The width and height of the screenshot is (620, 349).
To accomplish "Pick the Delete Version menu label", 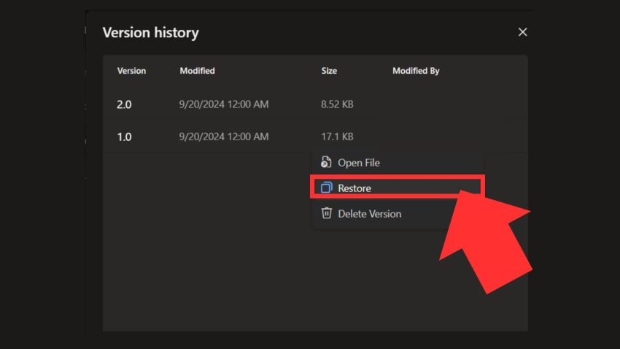I will [x=369, y=214].
